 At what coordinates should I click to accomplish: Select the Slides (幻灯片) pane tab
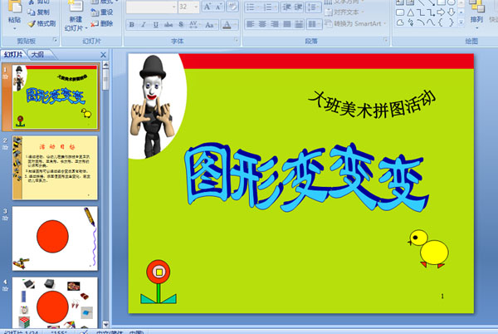point(13,54)
